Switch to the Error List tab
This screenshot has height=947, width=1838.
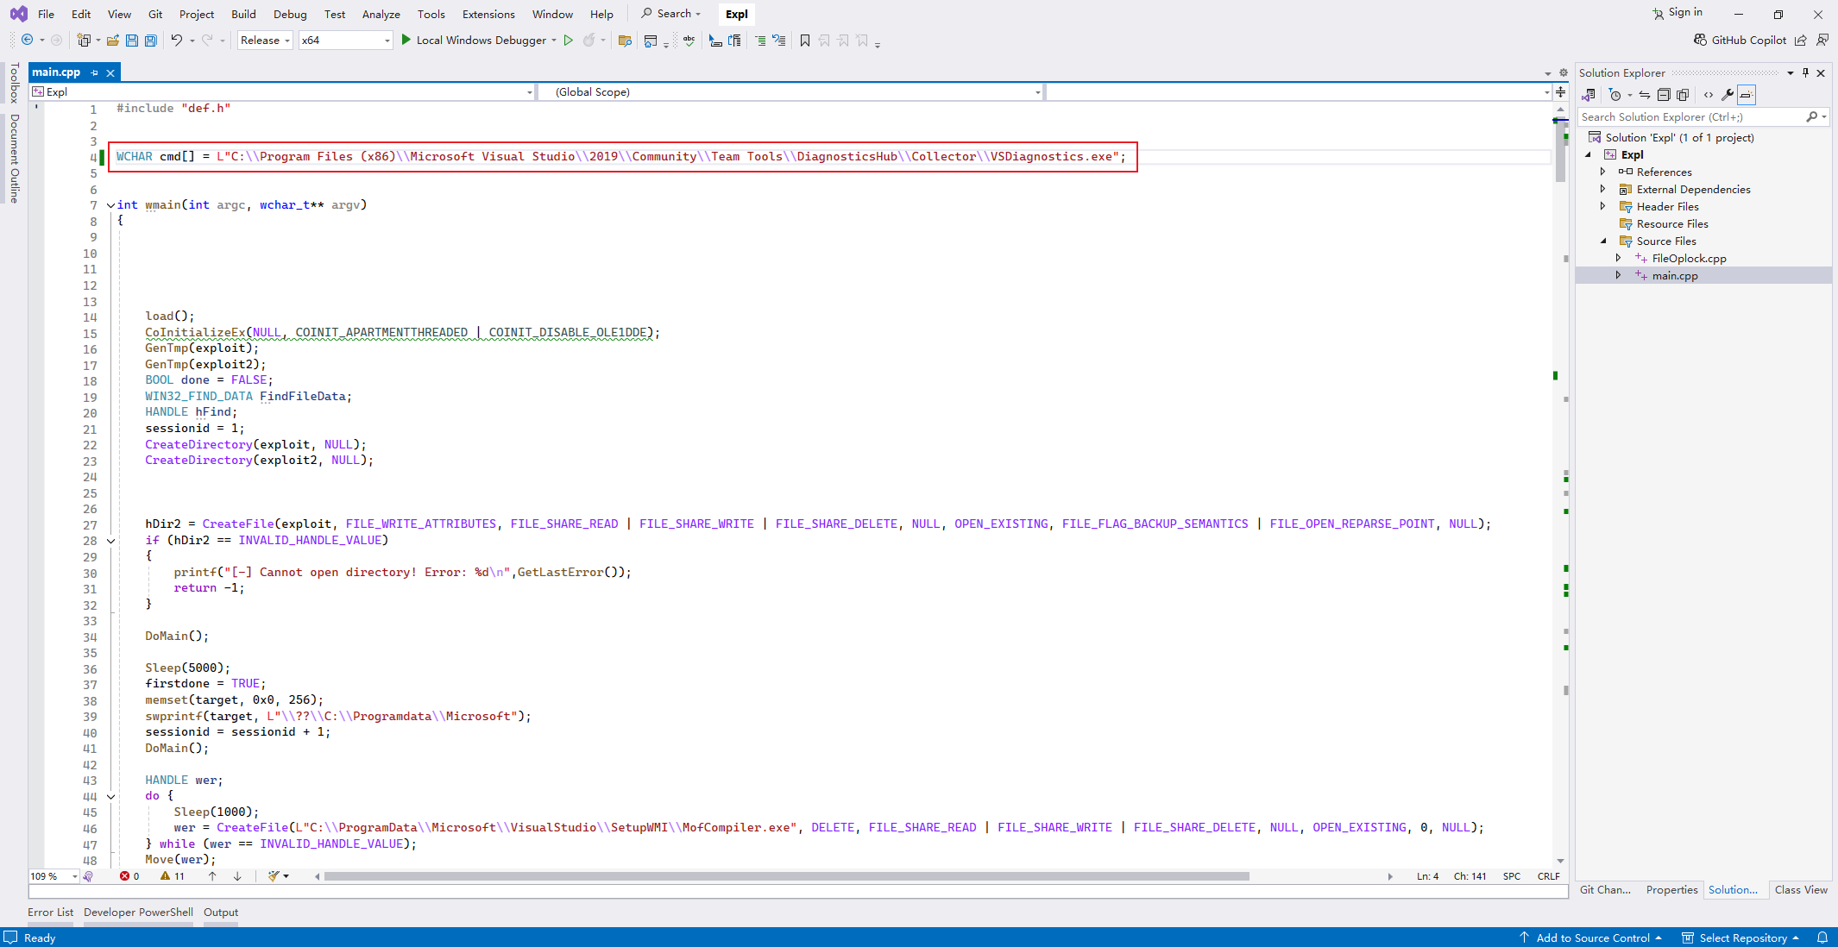[50, 912]
